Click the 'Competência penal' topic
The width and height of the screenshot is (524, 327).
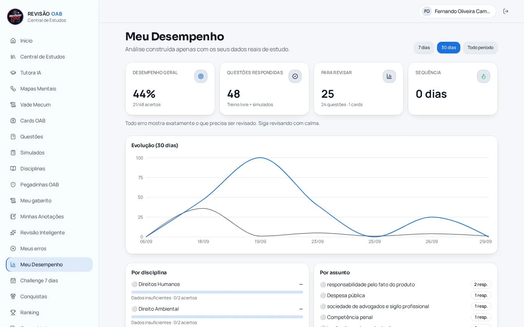(350, 317)
